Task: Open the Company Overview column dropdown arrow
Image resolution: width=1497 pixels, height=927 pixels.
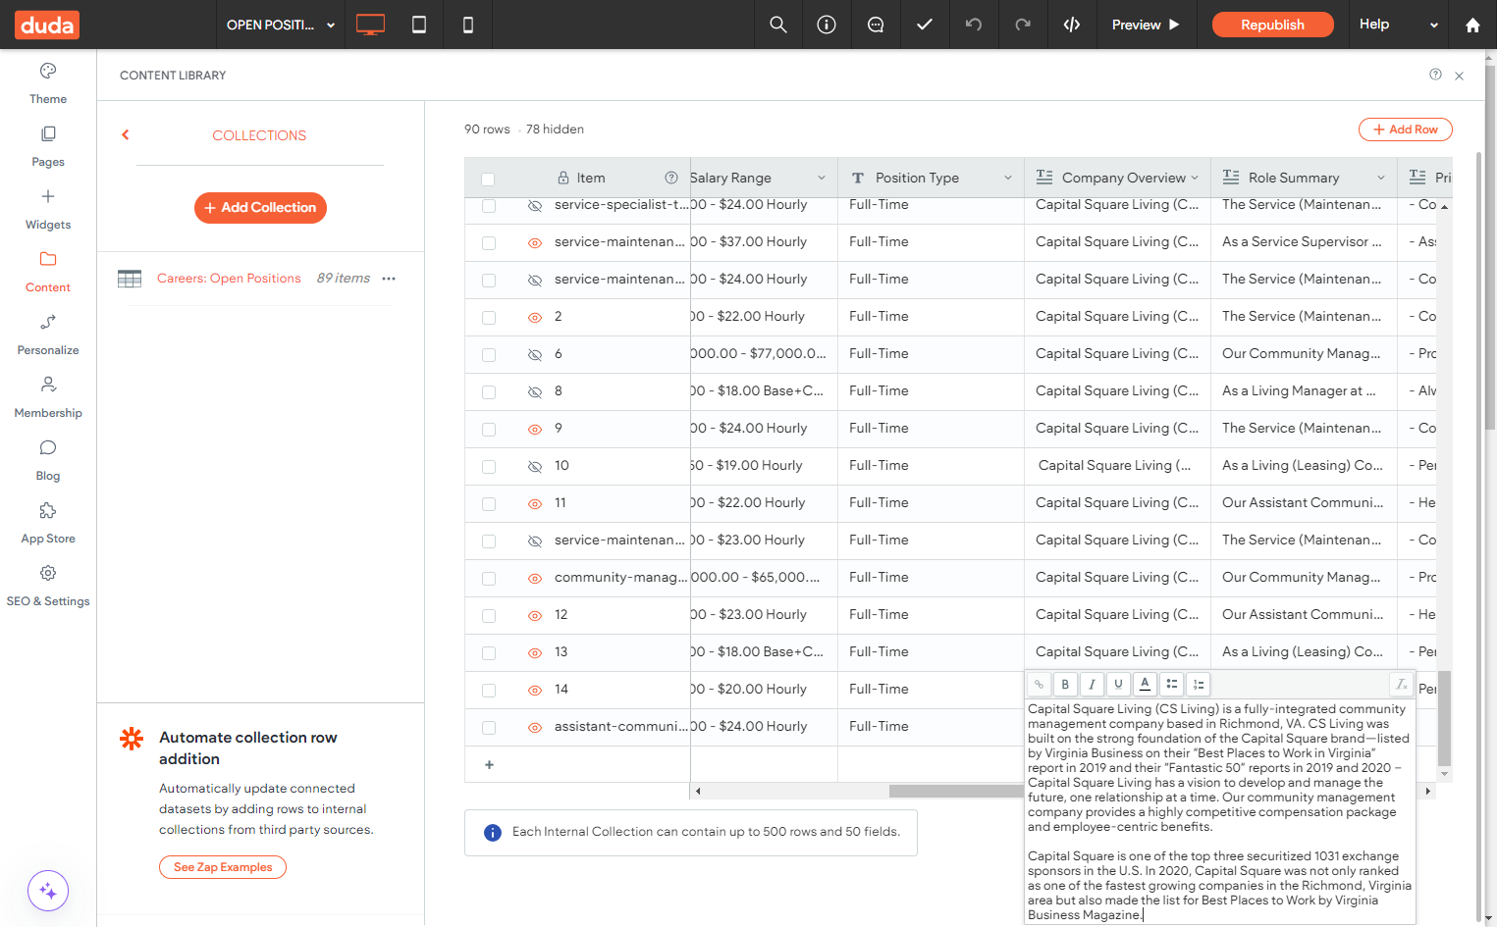Action: point(1195,178)
